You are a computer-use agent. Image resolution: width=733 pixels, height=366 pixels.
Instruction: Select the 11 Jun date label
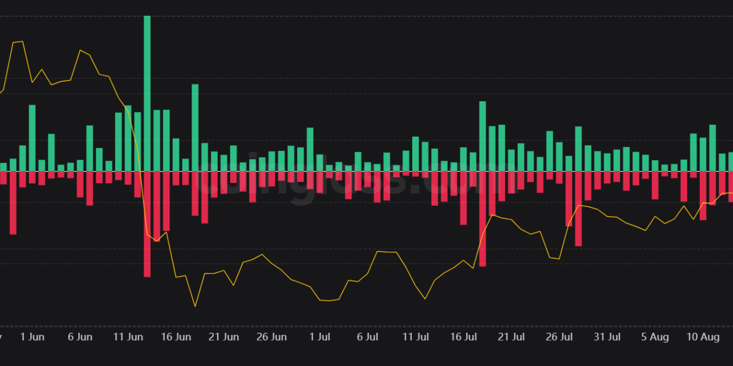point(128,337)
